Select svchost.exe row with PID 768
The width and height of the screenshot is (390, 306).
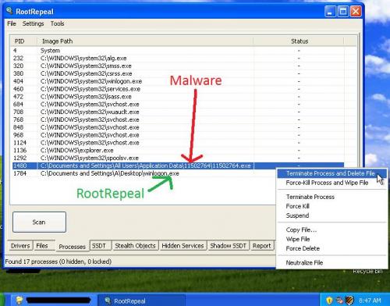(x=179, y=119)
